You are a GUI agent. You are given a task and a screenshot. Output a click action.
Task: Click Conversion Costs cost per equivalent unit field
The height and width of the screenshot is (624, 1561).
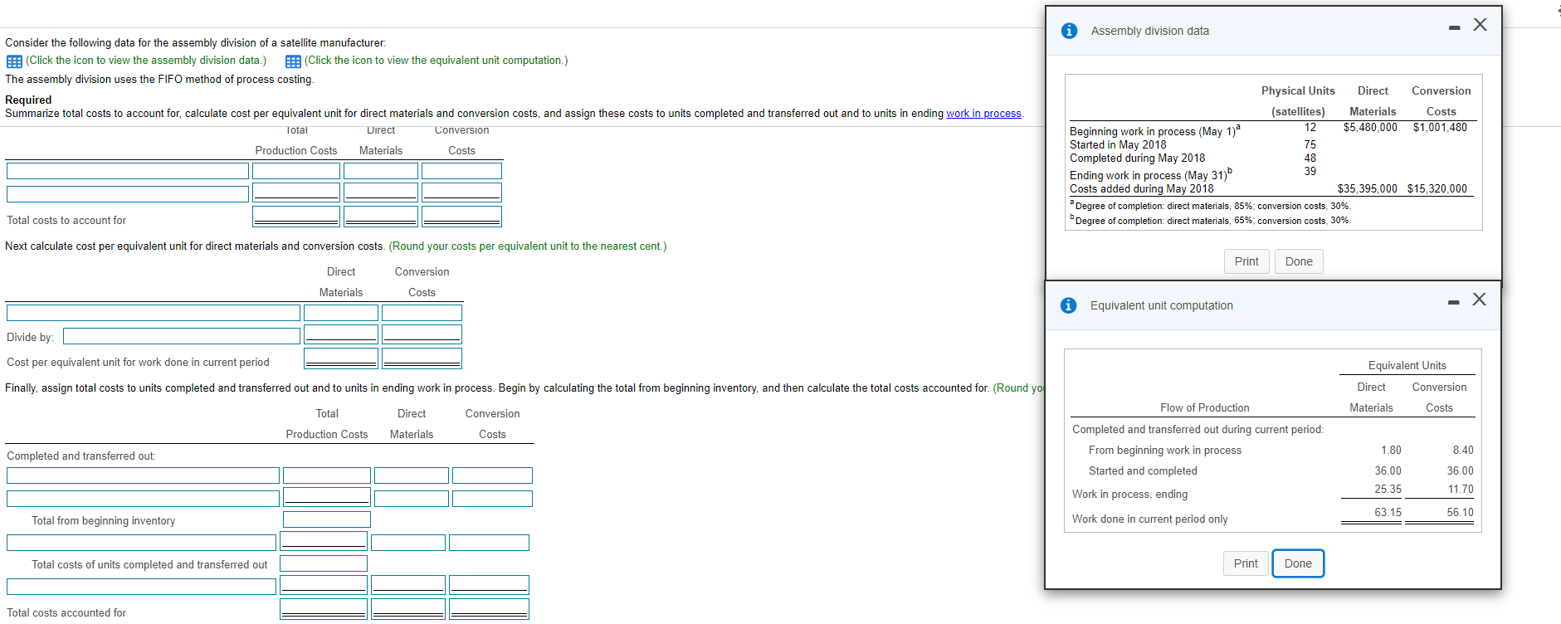coord(422,358)
